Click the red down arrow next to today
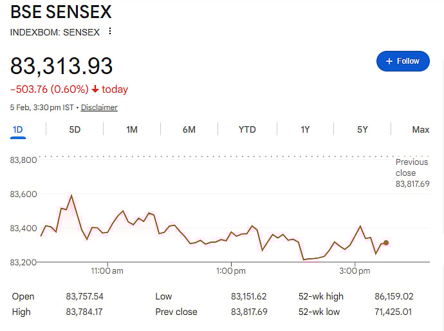Viewport: 444px width, 331px height. 95,90
